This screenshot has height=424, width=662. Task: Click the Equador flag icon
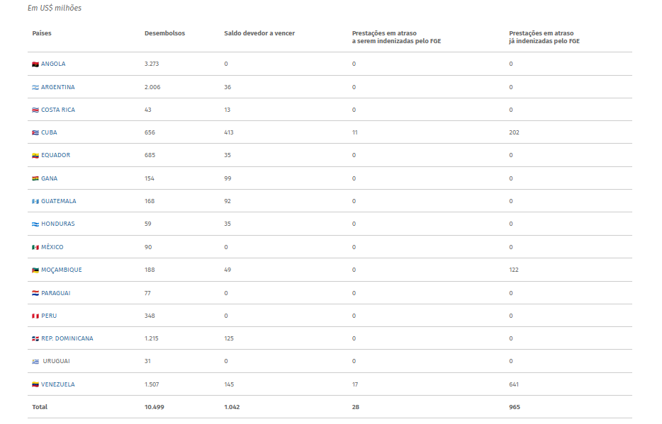click(35, 156)
